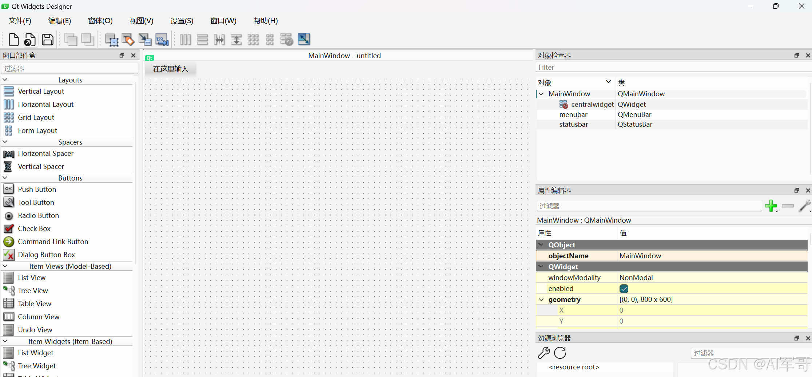Collapse the Spacers category
Viewport: 812px width, 377px height.
pyautogui.click(x=5, y=142)
